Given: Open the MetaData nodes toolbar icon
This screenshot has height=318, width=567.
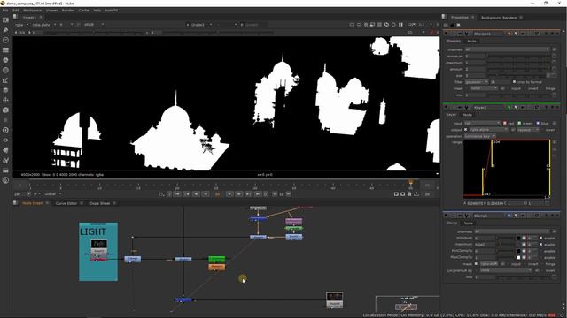Looking at the screenshot, I should click(x=5, y=150).
